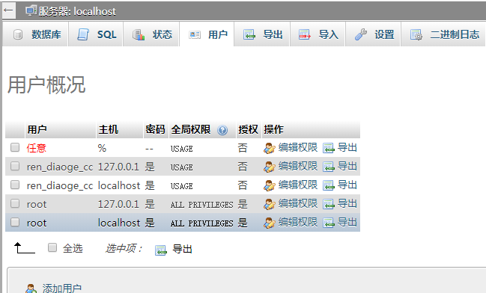Click 导出 link for root at 127.0.0.1

pos(347,203)
